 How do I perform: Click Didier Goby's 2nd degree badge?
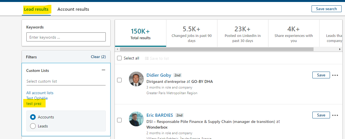(177, 75)
